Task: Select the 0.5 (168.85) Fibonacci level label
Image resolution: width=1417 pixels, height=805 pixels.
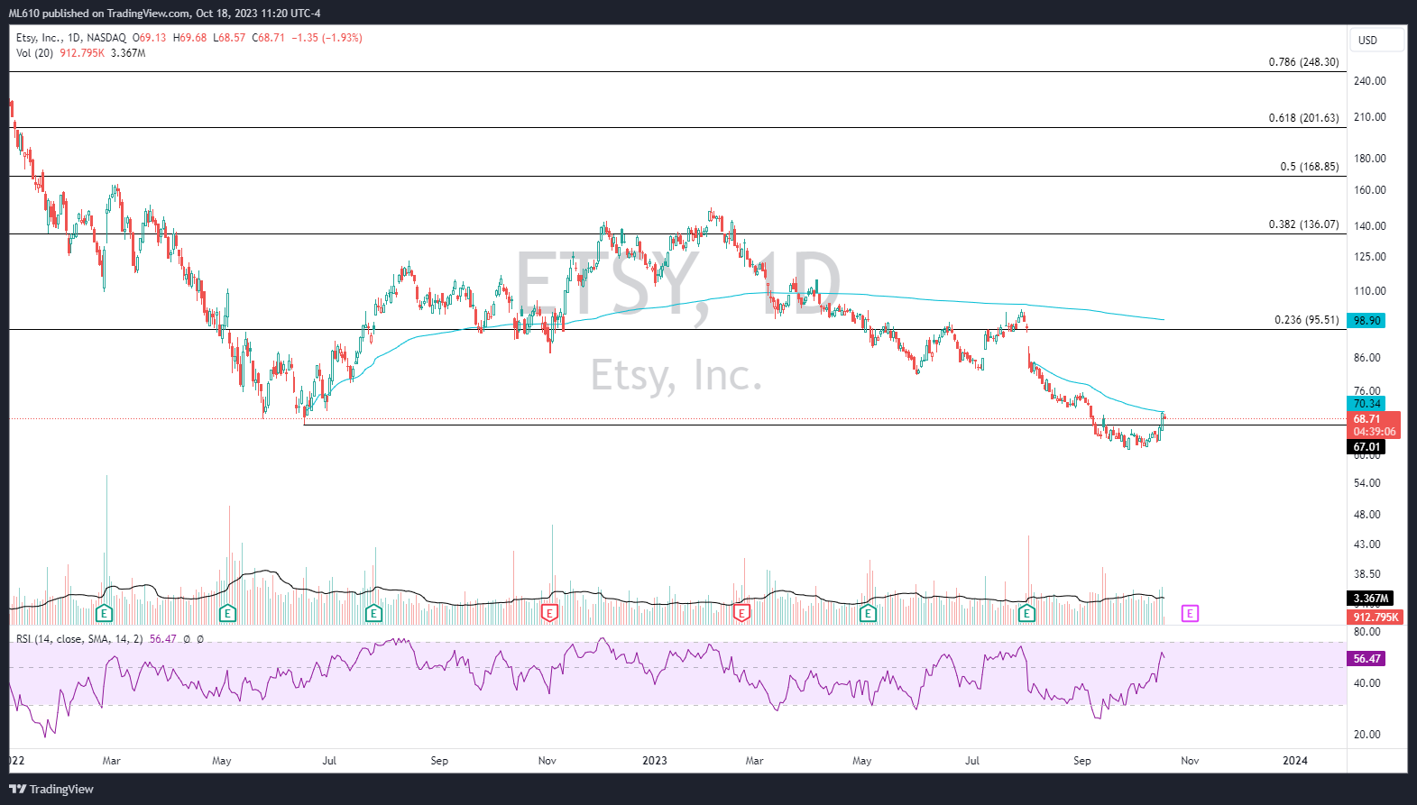Action: tap(1310, 167)
